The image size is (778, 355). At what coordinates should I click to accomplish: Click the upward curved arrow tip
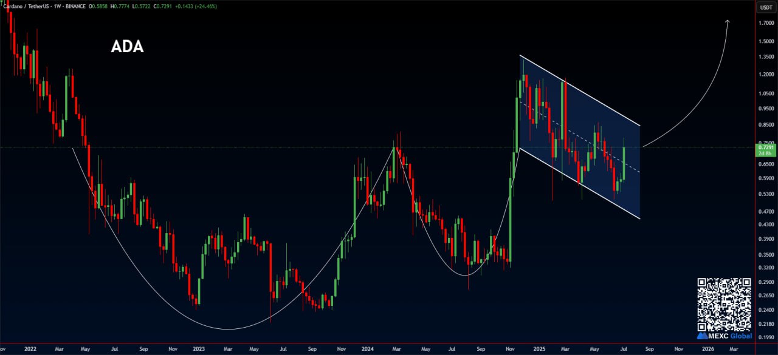click(728, 22)
